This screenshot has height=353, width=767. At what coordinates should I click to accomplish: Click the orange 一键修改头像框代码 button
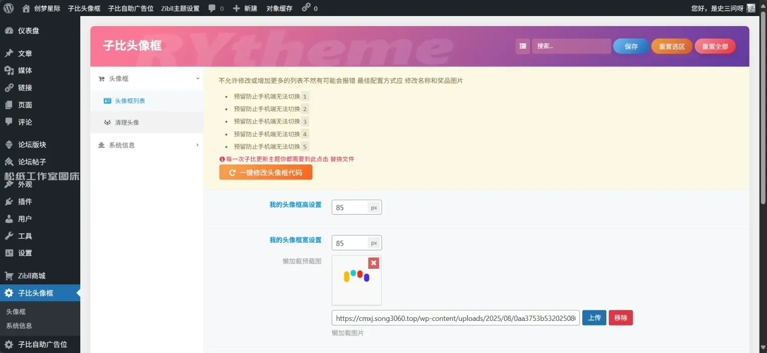(x=266, y=172)
